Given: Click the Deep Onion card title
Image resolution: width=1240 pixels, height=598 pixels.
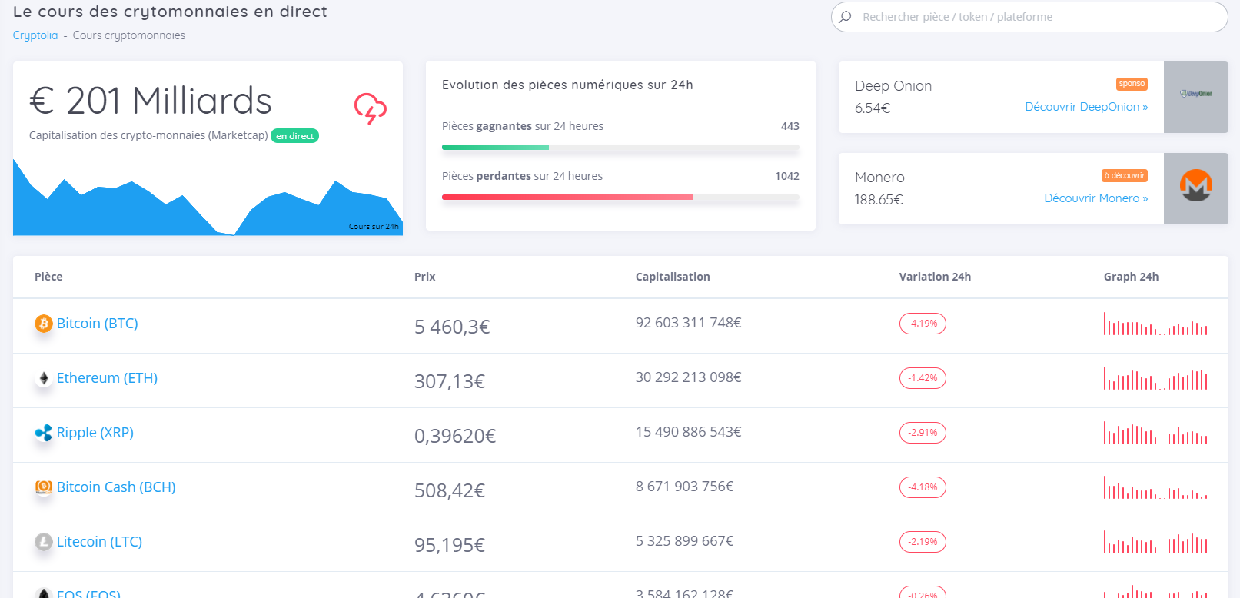Looking at the screenshot, I should click(893, 86).
